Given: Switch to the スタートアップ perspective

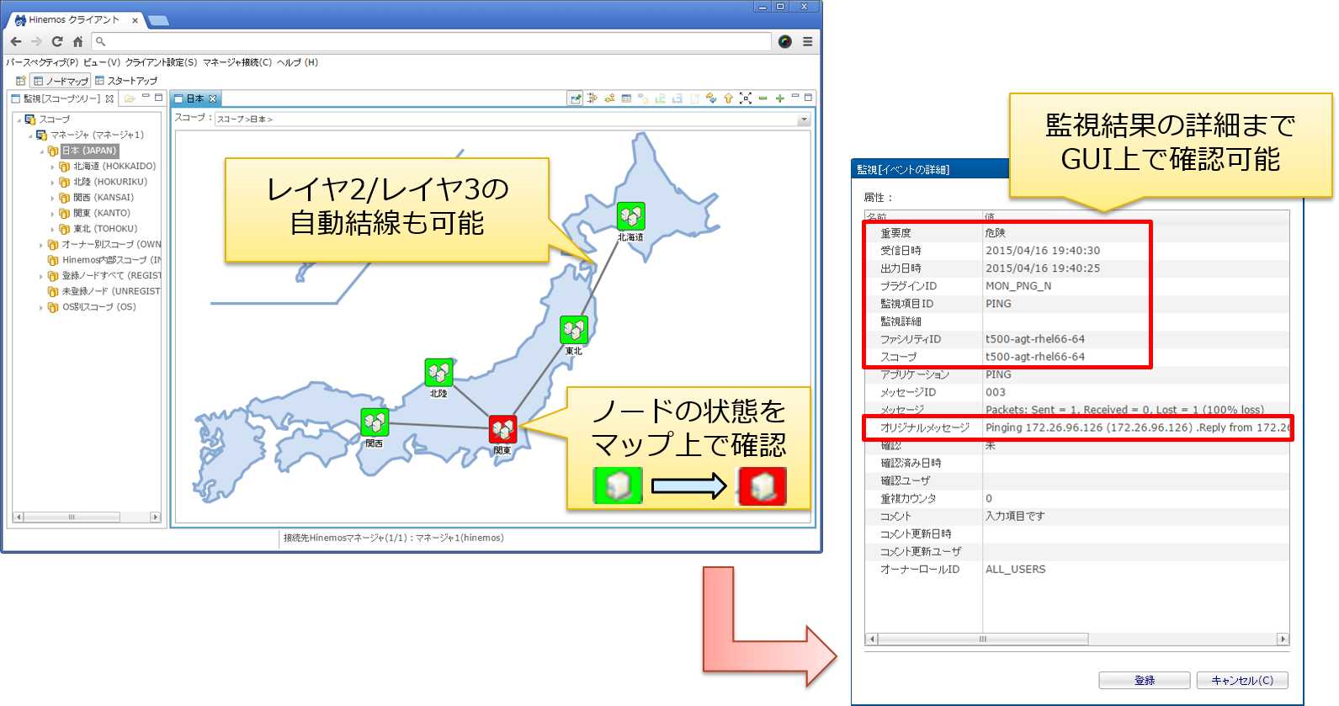Looking at the screenshot, I should 126,81.
